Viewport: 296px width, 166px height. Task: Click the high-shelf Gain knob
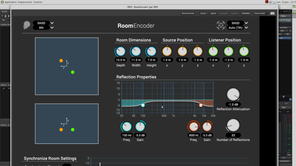coord(207,127)
